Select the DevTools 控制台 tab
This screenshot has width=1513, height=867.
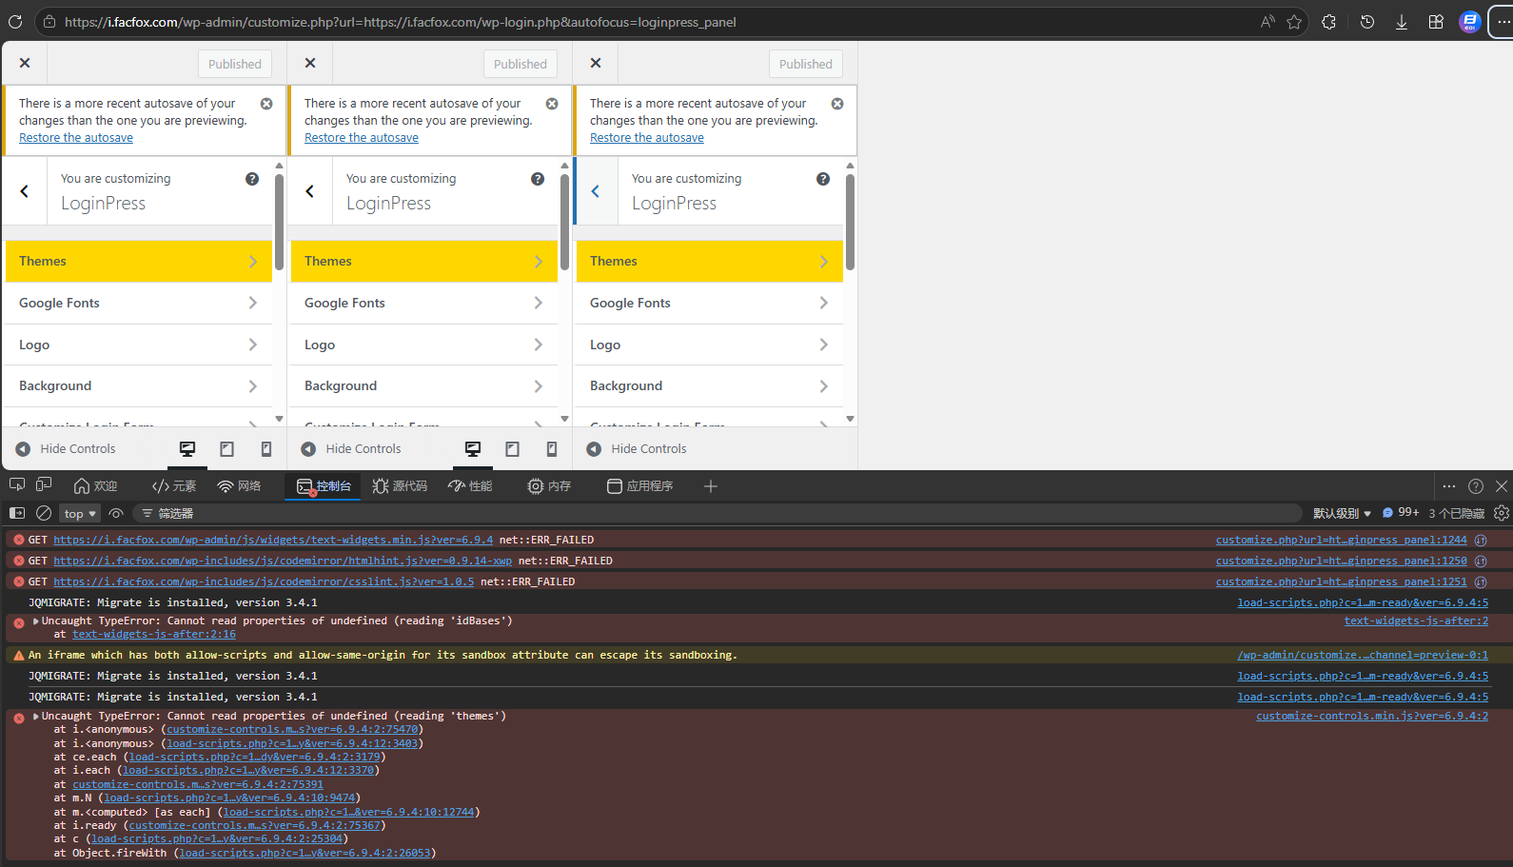tap(324, 486)
